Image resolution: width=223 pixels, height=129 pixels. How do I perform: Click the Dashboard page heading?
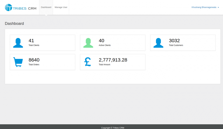tap(14, 23)
